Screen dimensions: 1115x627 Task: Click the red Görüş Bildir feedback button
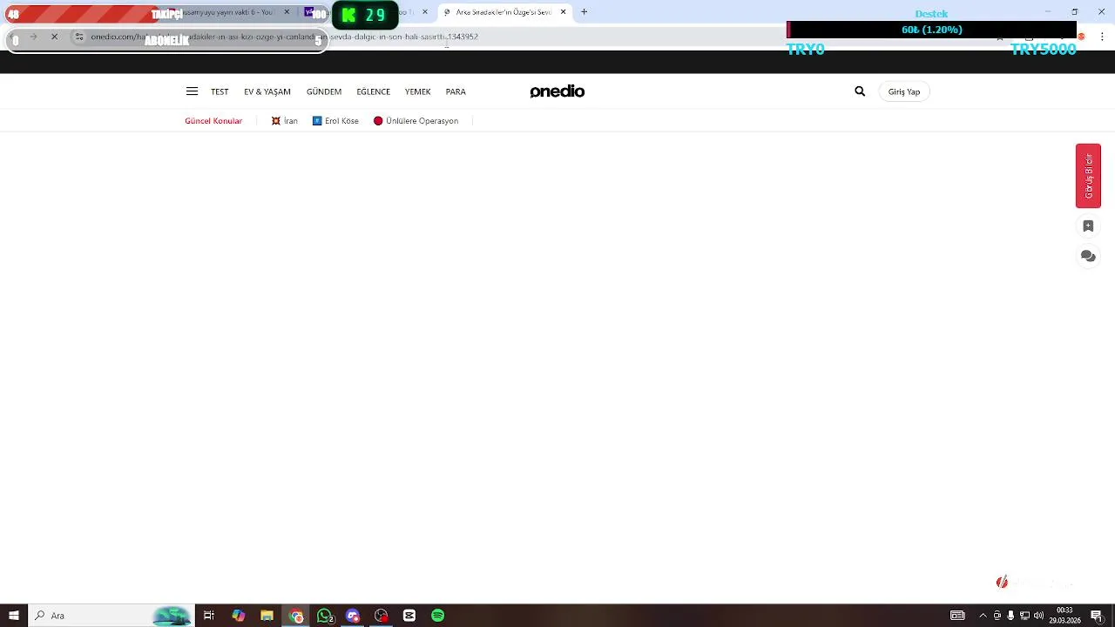pos(1088,176)
